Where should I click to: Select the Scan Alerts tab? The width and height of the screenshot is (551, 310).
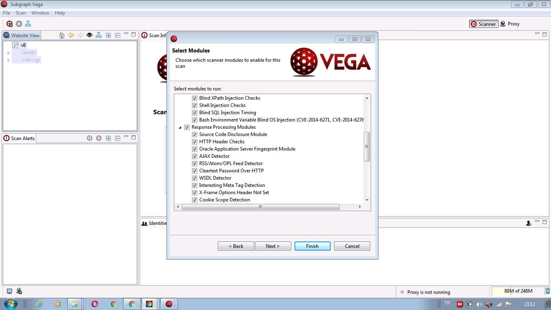coord(19,138)
